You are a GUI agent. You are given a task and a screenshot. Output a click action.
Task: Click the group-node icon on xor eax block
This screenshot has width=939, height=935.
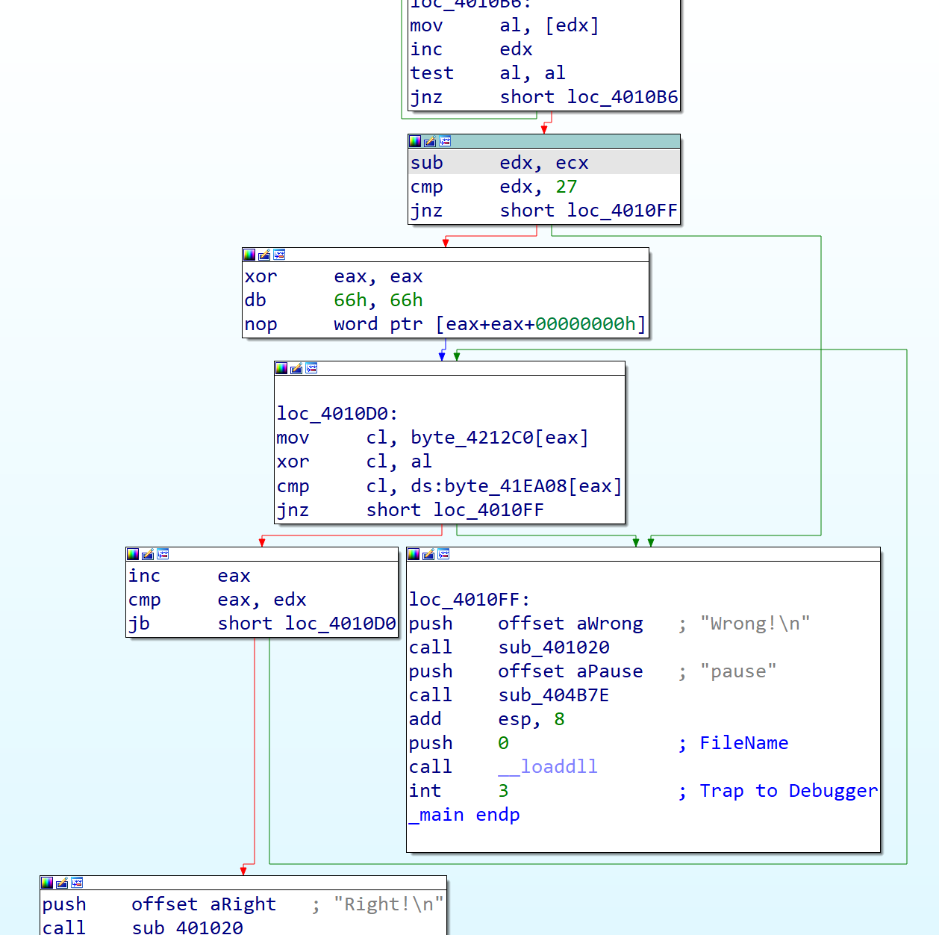pyautogui.click(x=279, y=254)
